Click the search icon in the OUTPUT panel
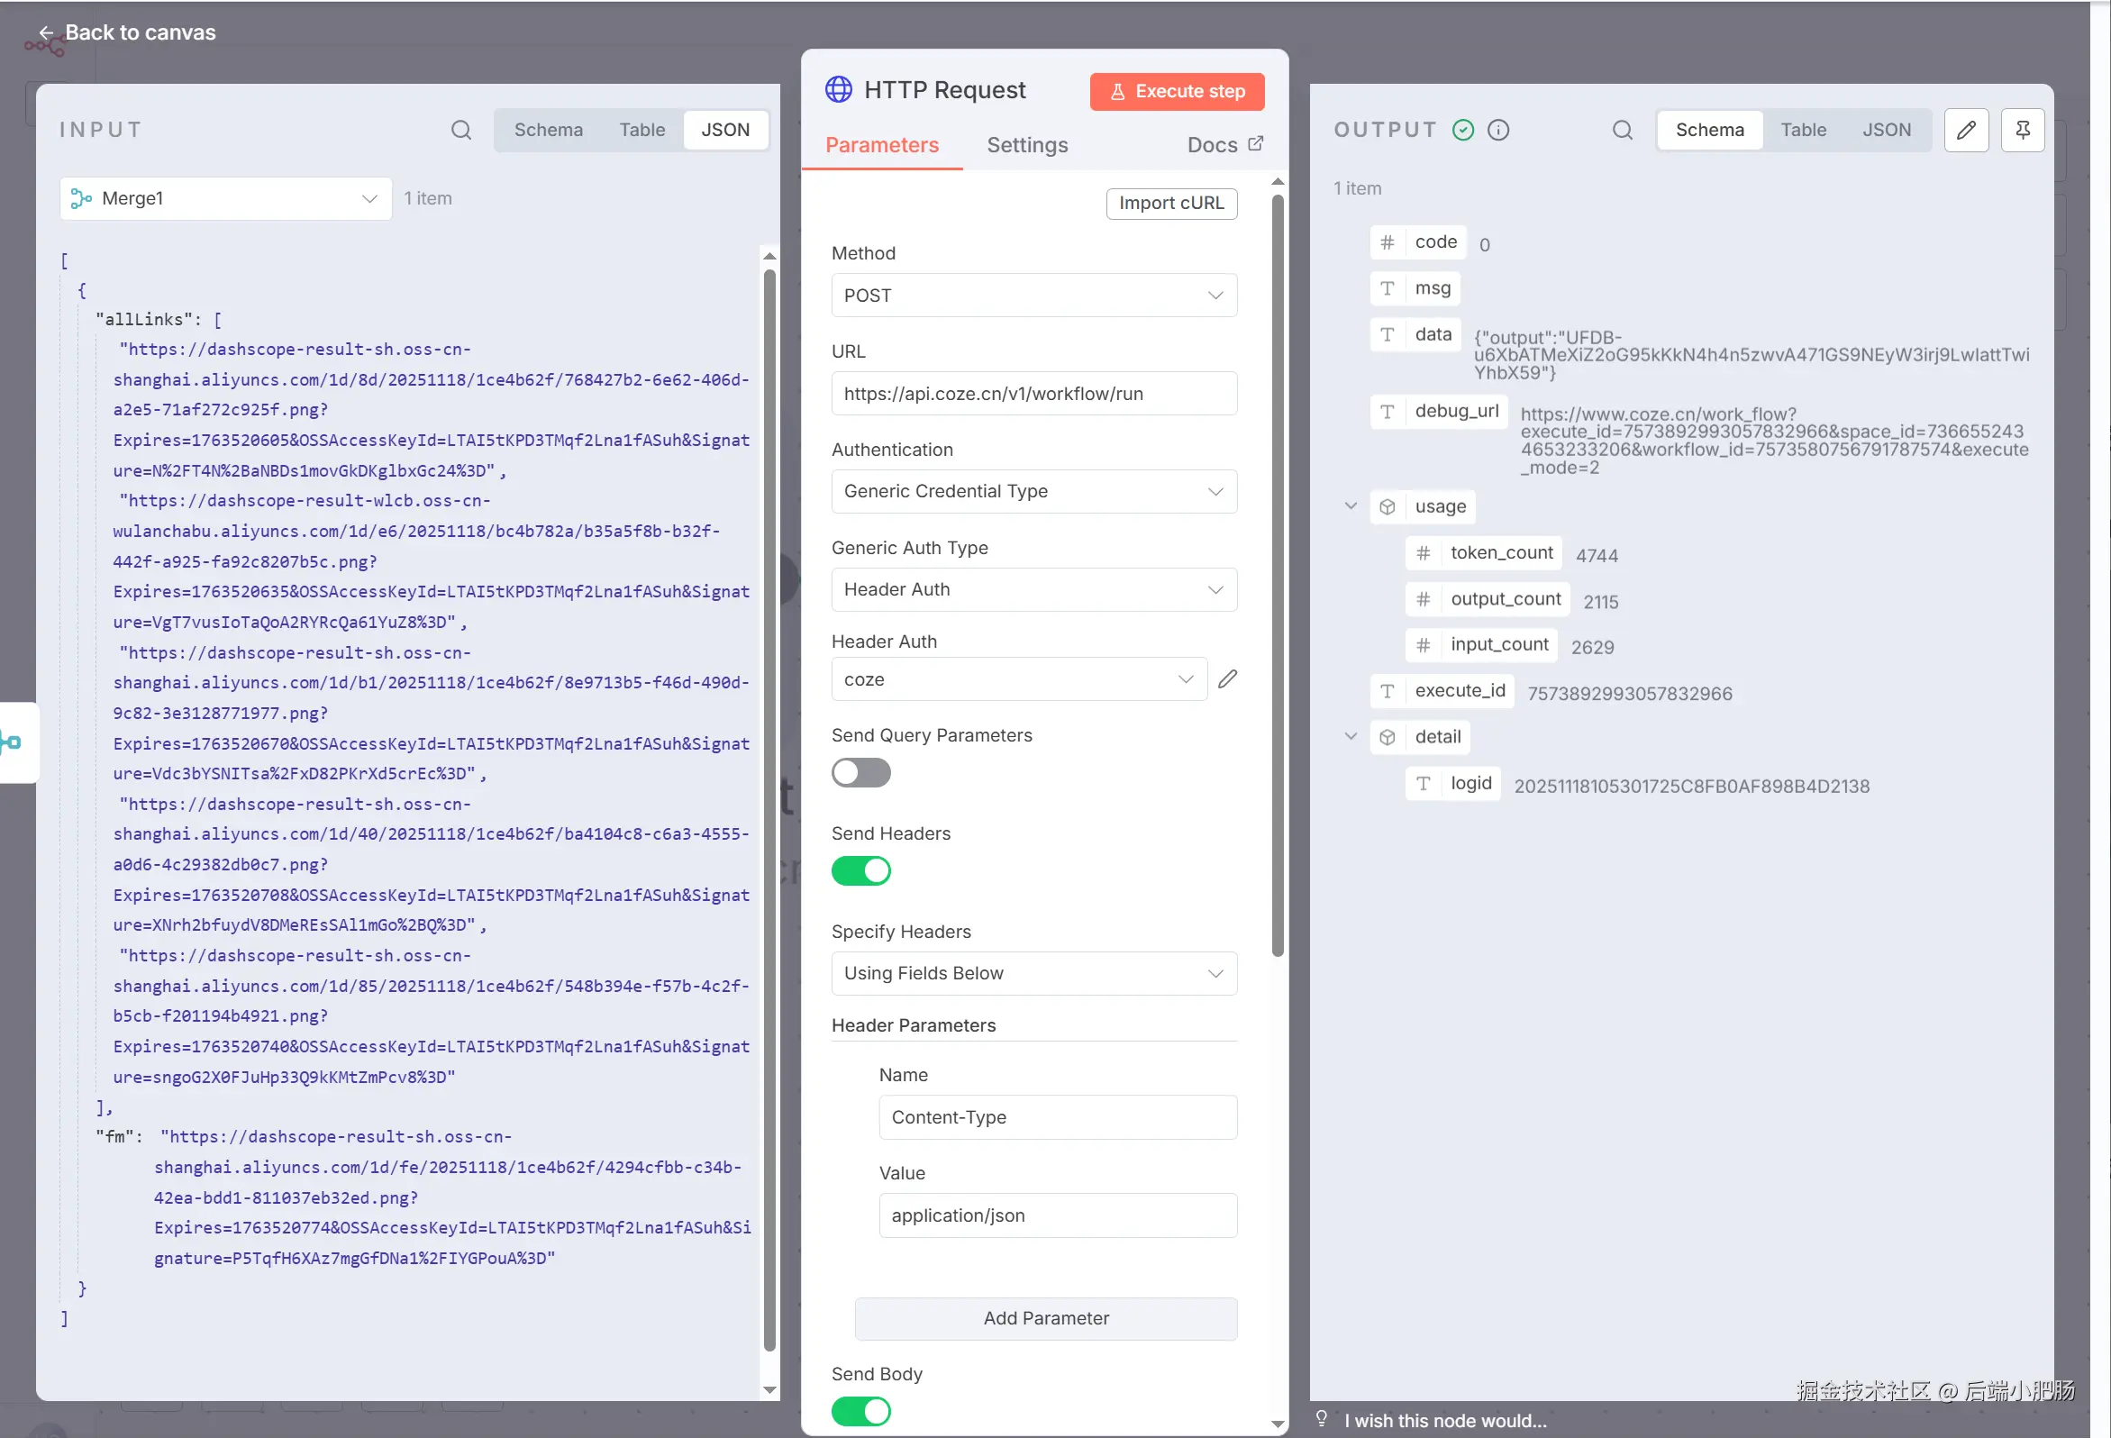 tap(1623, 130)
